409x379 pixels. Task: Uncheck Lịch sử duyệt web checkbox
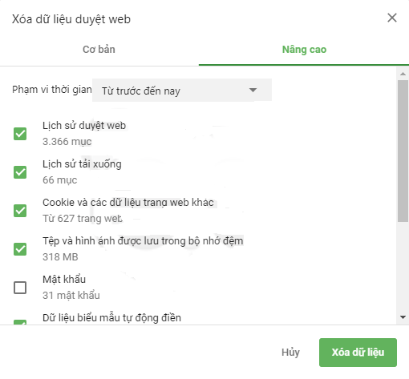20,134
